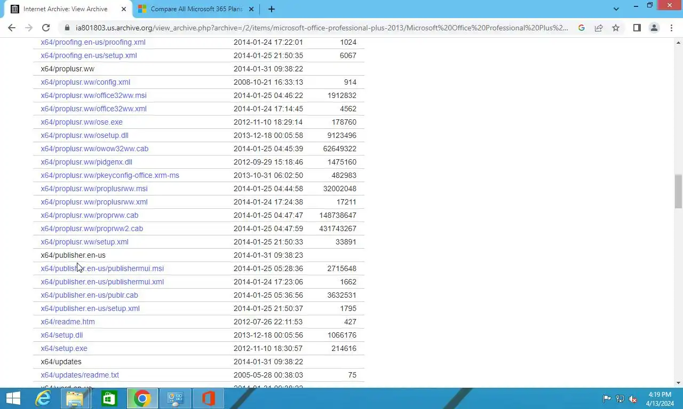Launch Internet Explorer from the taskbar
The width and height of the screenshot is (683, 409).
(x=43, y=398)
